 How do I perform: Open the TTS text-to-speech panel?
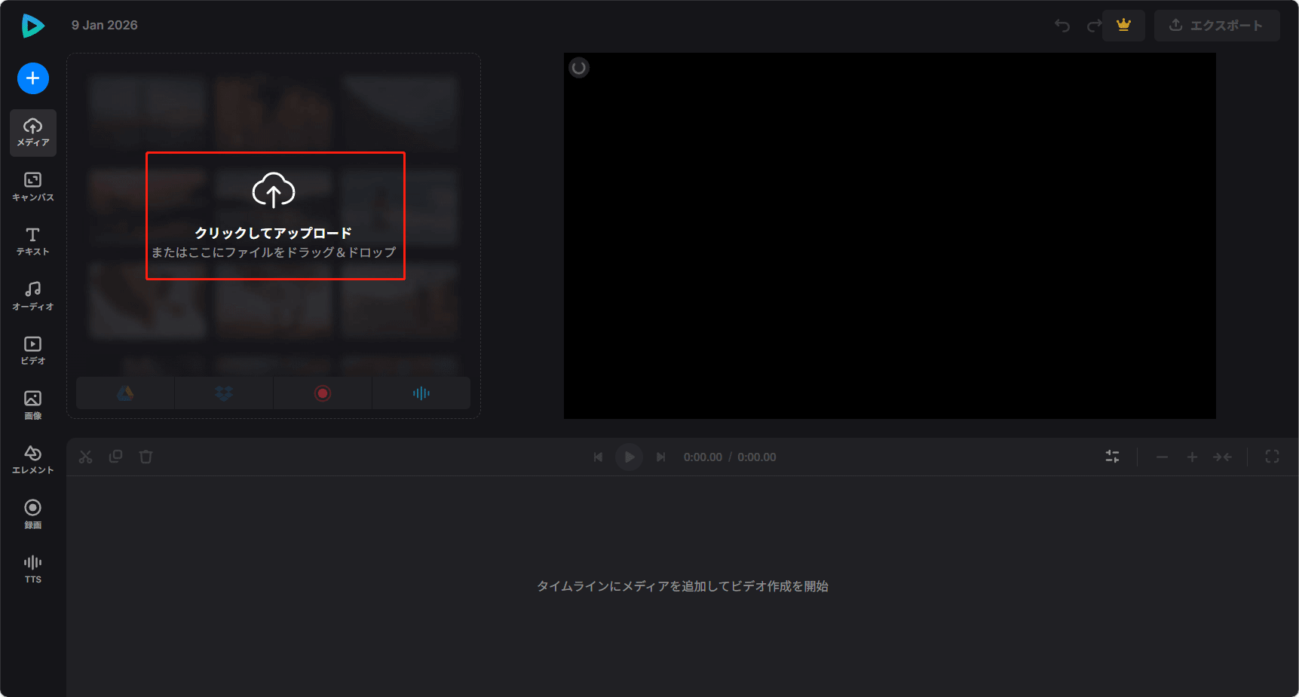point(32,567)
